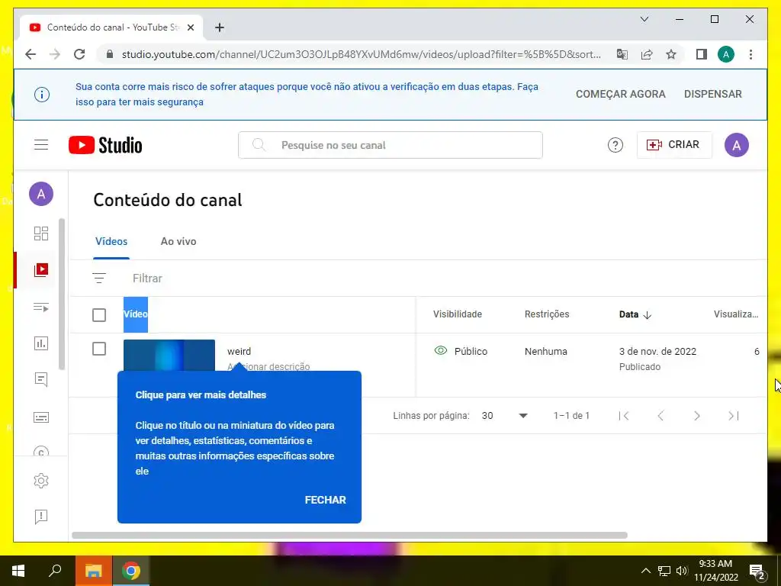
Task: Open the account avatar in Studio header
Action: 736,145
